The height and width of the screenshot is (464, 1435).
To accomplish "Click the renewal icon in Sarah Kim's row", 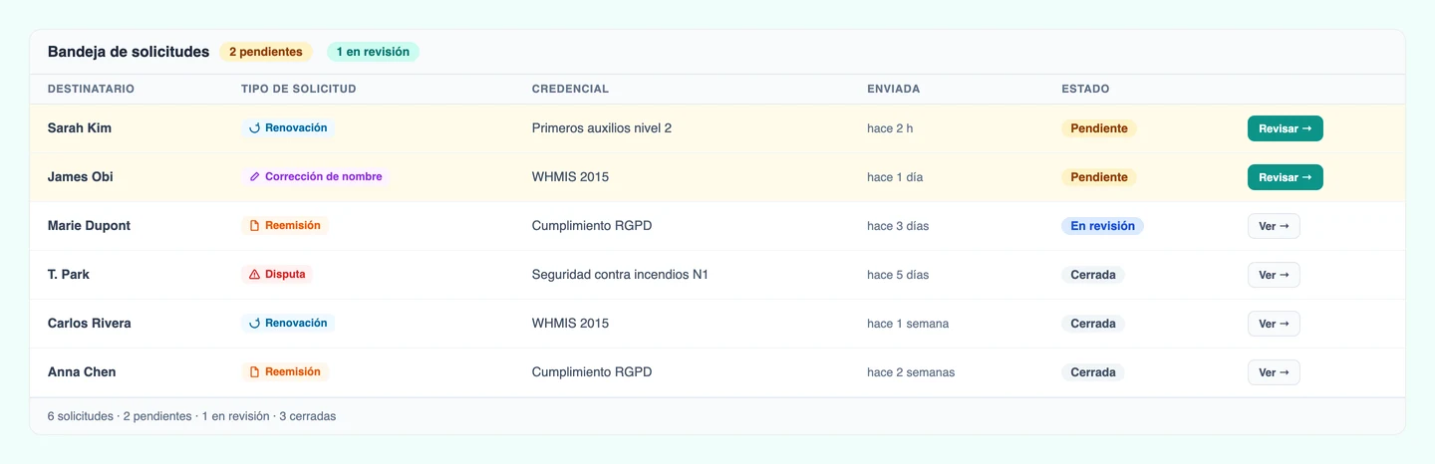I will pos(254,128).
